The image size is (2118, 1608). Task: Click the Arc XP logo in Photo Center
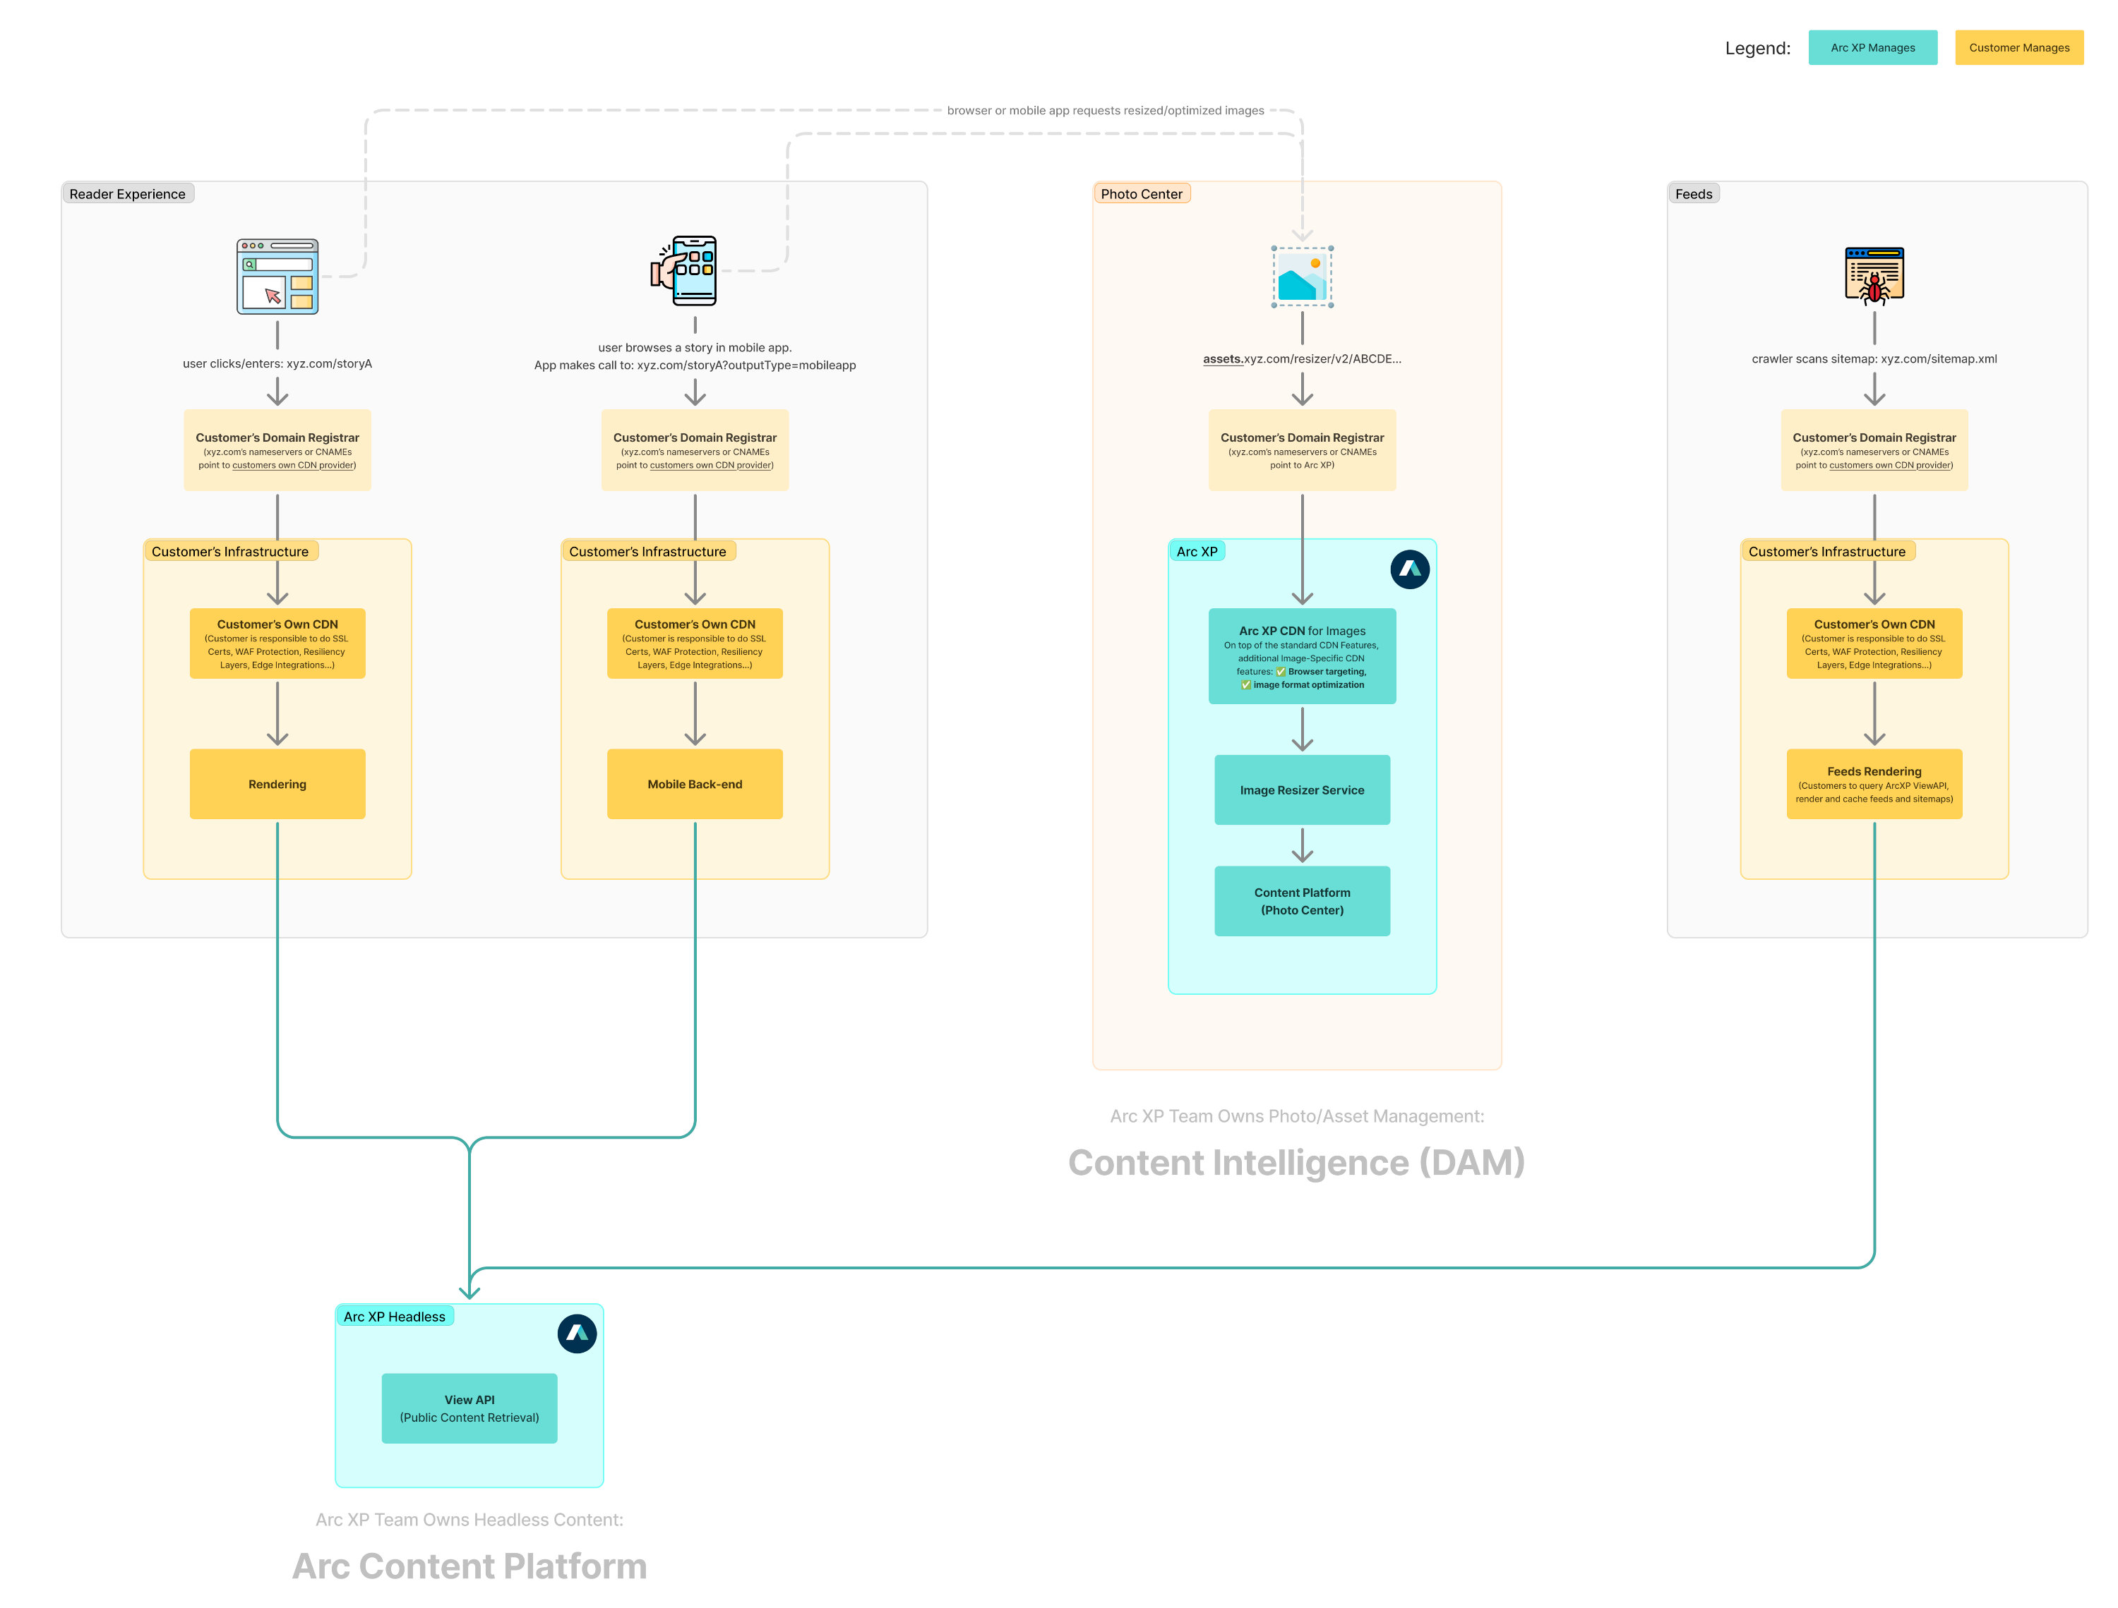point(1409,569)
